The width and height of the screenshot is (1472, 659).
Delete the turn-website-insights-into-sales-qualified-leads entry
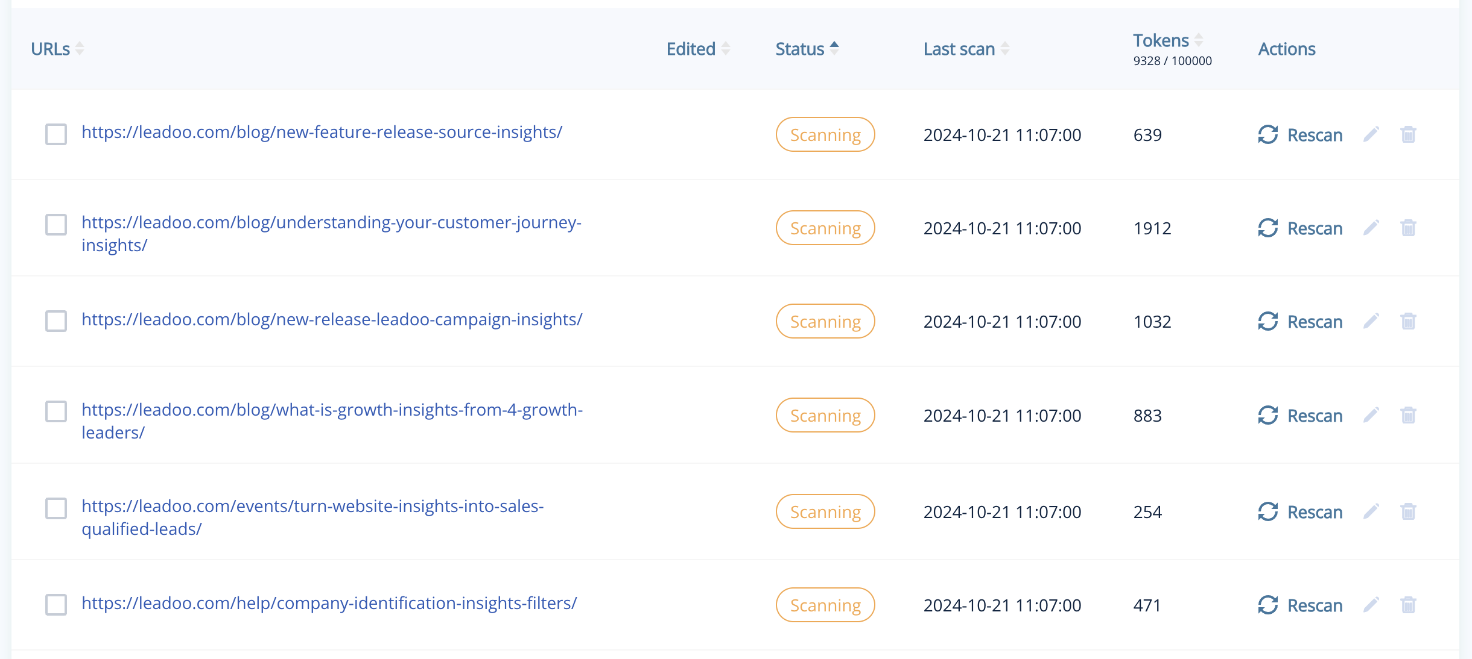1409,511
